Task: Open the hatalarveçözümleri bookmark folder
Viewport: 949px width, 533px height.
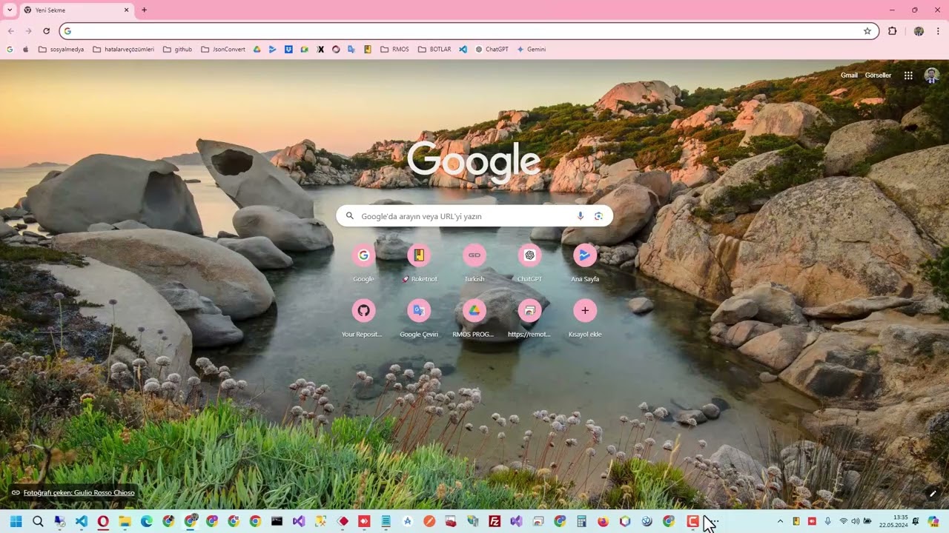Action: pos(124,50)
